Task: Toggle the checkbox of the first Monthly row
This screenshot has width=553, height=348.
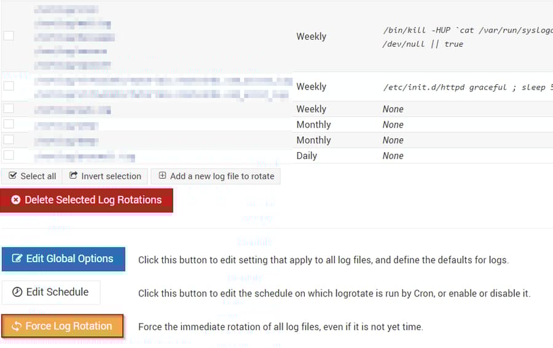Action: pos(9,125)
